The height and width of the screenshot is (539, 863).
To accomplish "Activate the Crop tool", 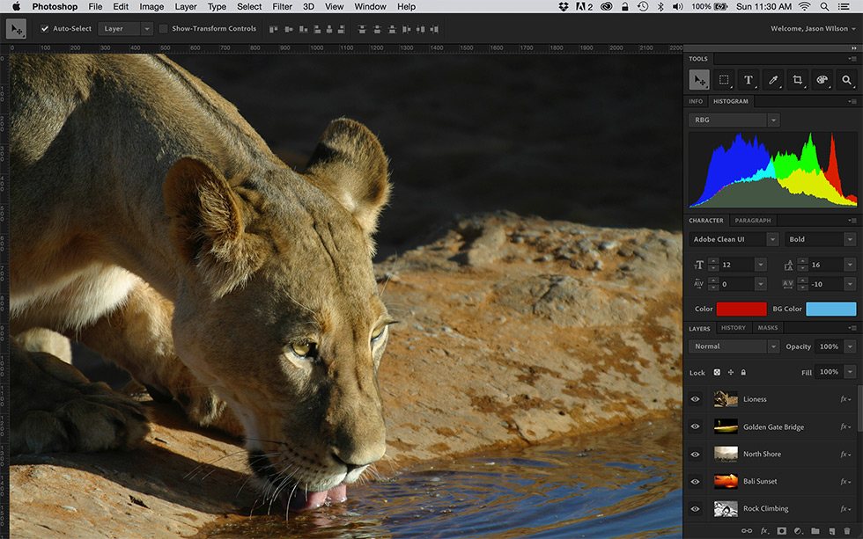I will pos(798,80).
